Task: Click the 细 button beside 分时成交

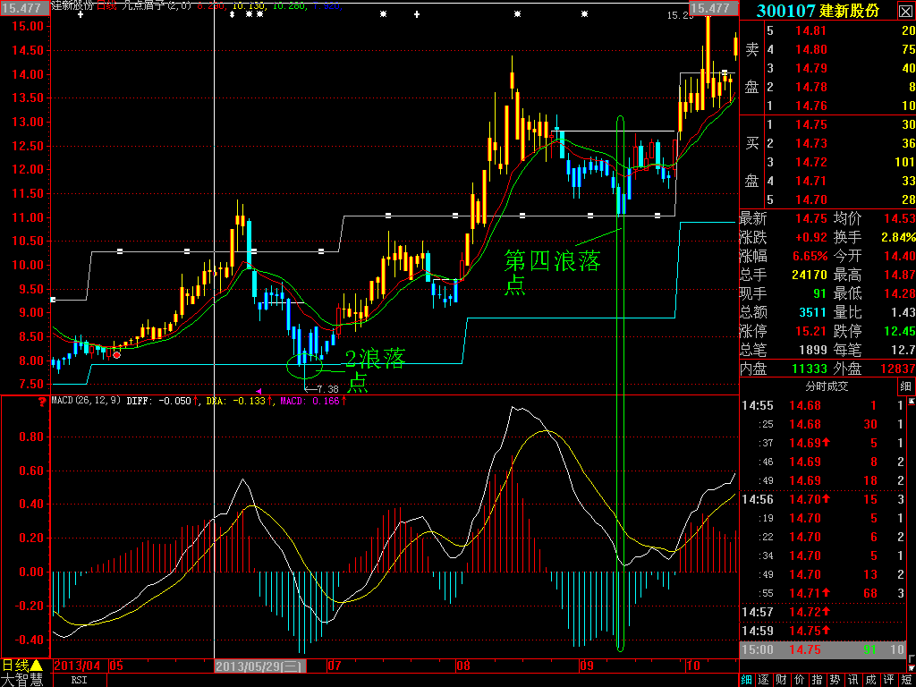Action: tap(906, 386)
